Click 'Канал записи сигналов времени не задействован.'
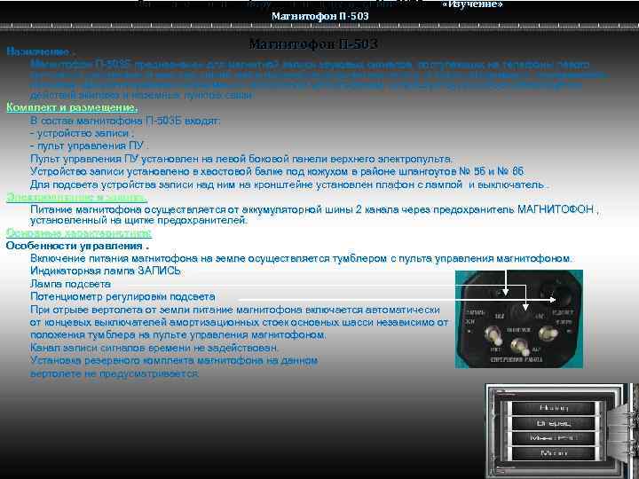 (154, 348)
